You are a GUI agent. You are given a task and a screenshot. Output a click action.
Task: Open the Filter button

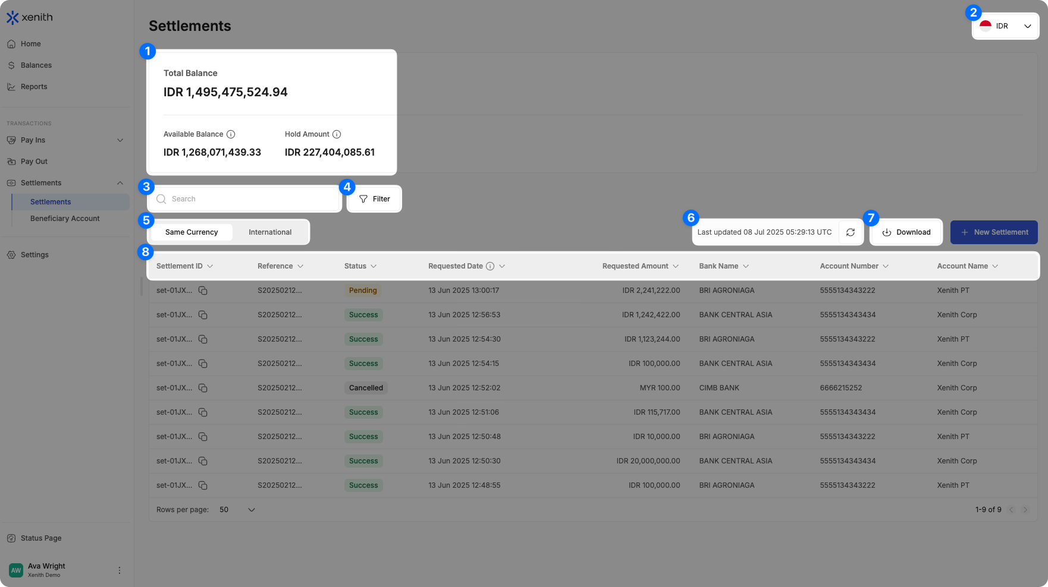pyautogui.click(x=375, y=199)
